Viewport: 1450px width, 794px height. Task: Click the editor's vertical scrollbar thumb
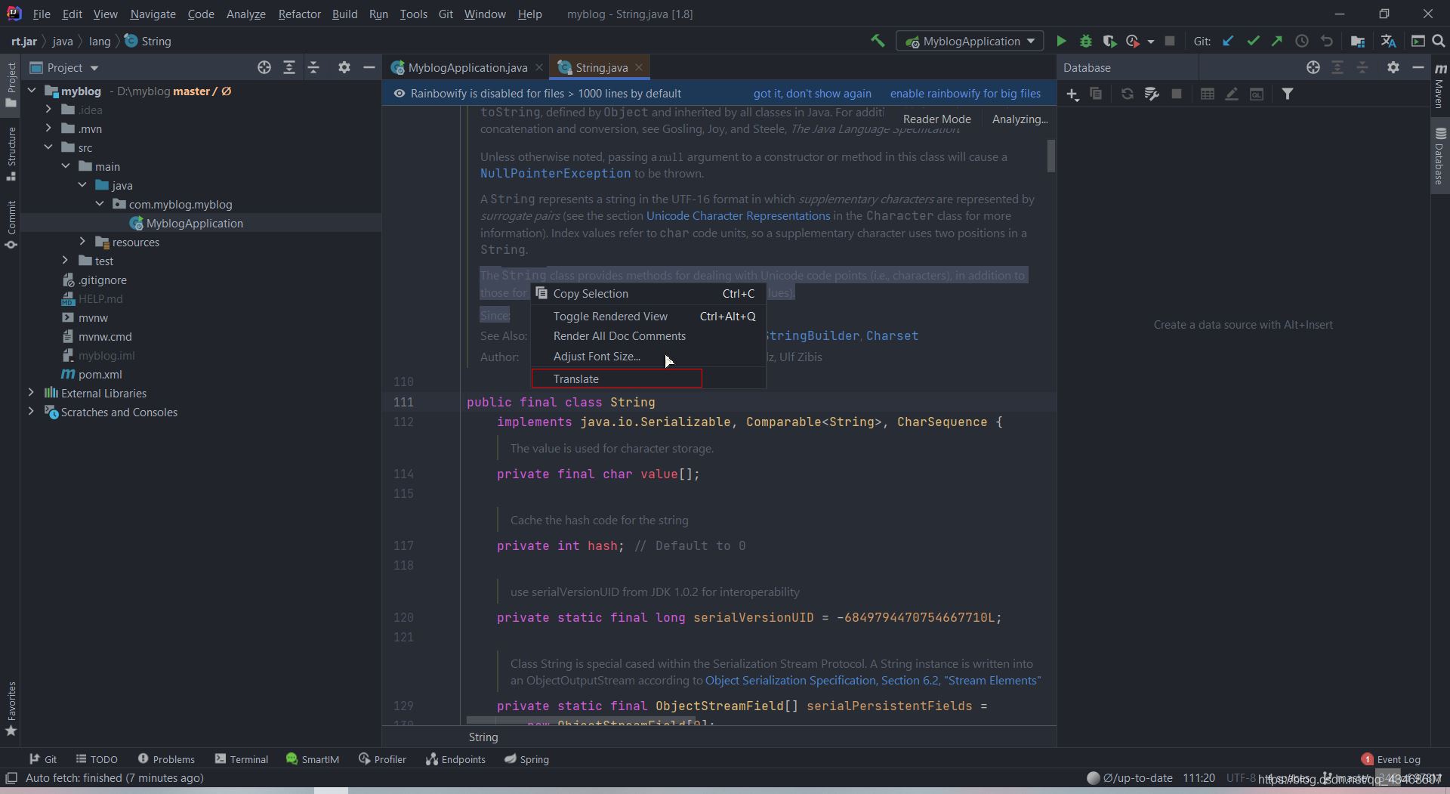pyautogui.click(x=1051, y=156)
